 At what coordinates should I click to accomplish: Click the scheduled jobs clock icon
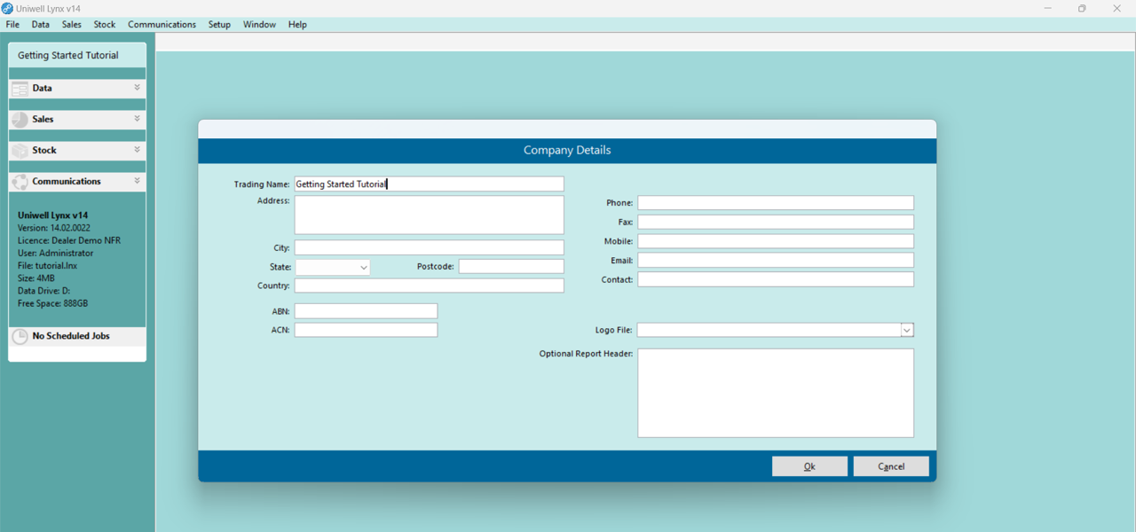coord(20,337)
